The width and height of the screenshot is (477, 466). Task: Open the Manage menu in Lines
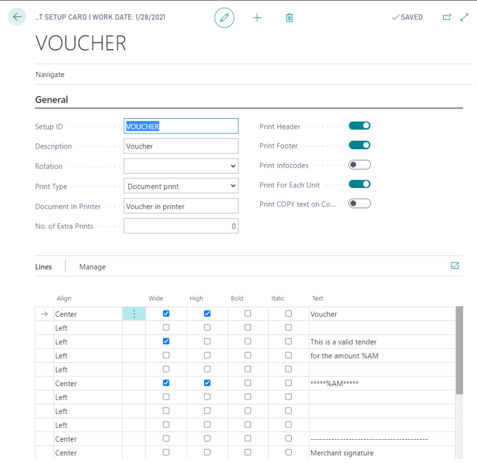[x=92, y=267]
